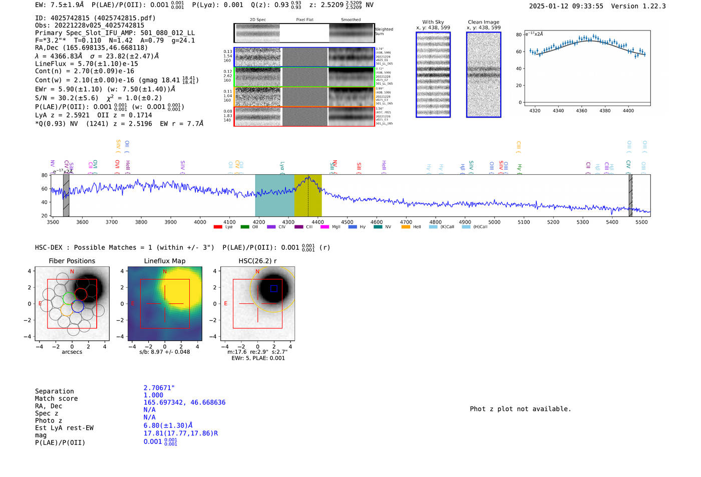701x477 pixels.
Task: Click the (H)CaII legend swatch
Action: (466, 227)
